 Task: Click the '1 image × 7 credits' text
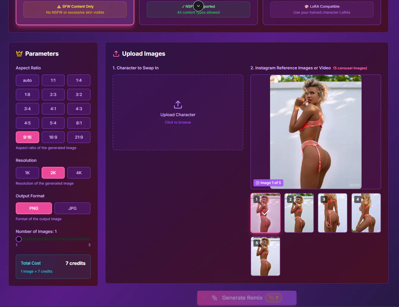click(37, 271)
